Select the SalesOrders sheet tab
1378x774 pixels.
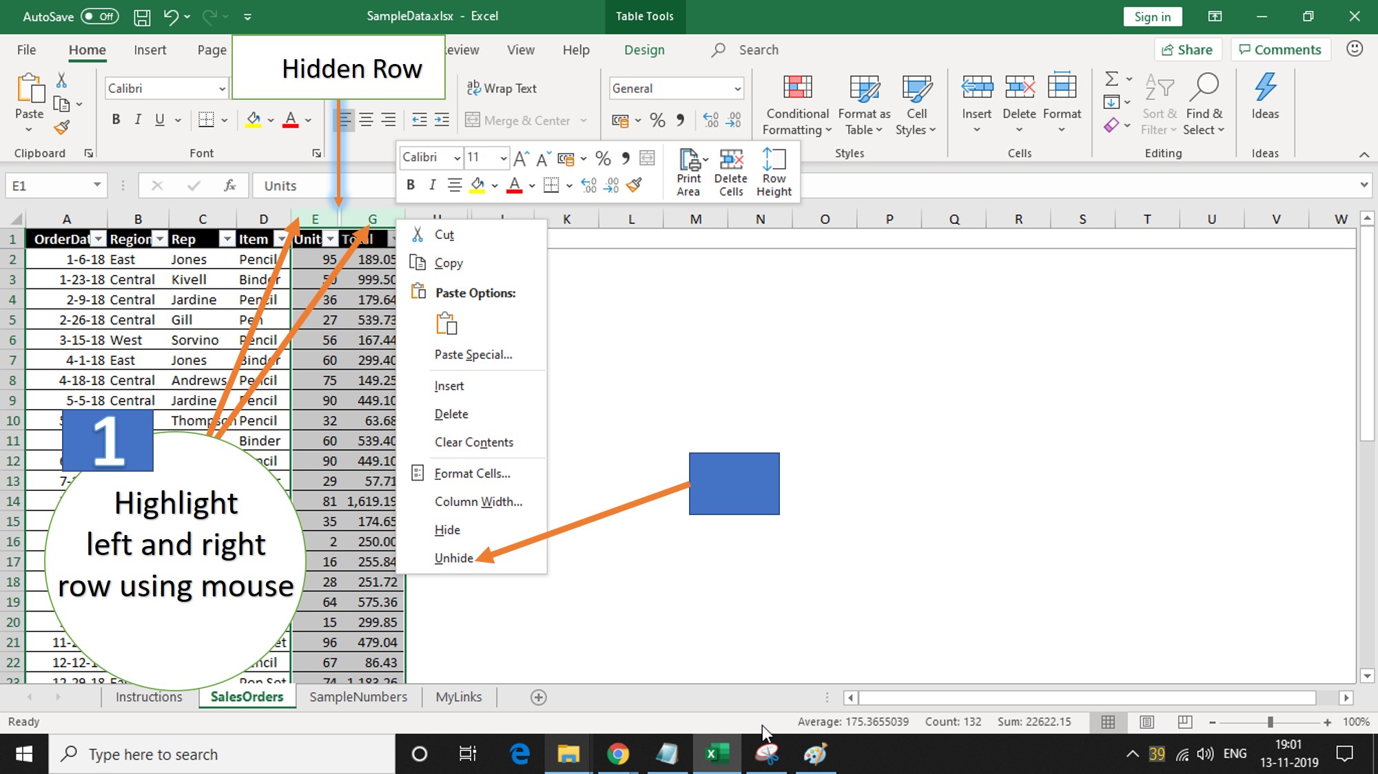click(246, 696)
